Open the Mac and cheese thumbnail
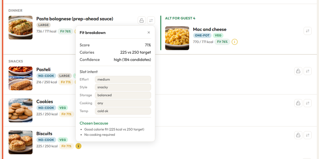This screenshot has height=159, width=319. tap(177, 38)
